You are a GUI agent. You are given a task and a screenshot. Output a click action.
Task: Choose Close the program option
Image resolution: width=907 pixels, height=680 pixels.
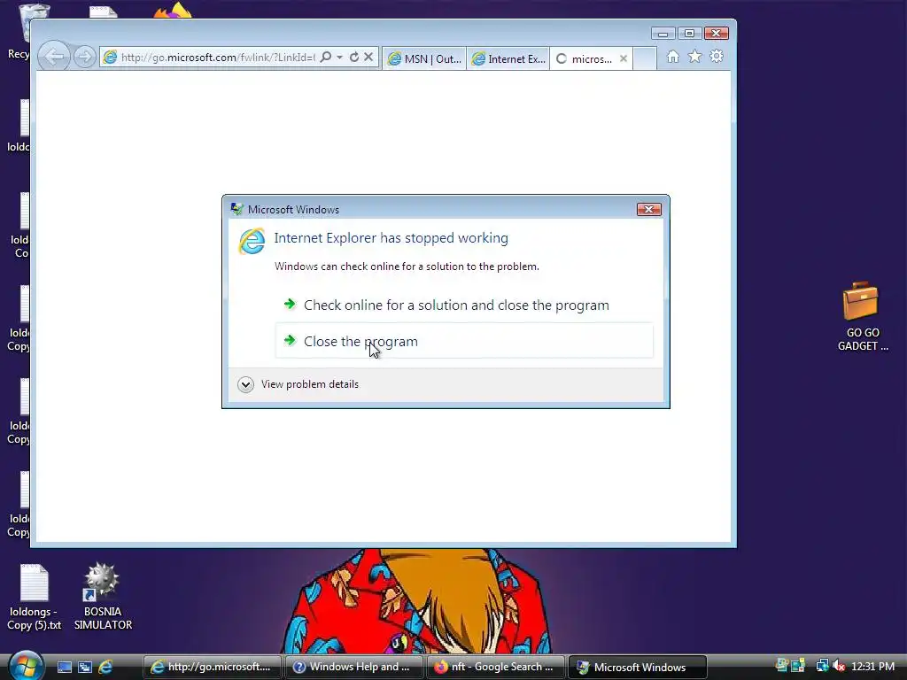point(464,341)
